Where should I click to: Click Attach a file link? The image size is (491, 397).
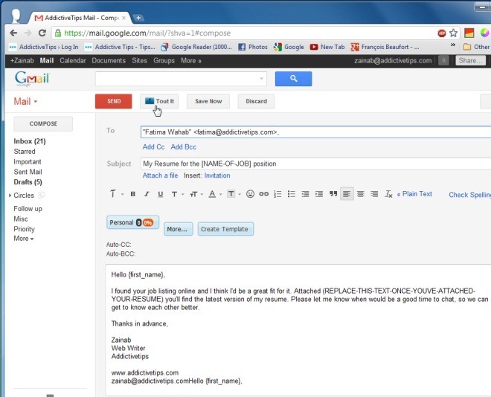pyautogui.click(x=160, y=175)
